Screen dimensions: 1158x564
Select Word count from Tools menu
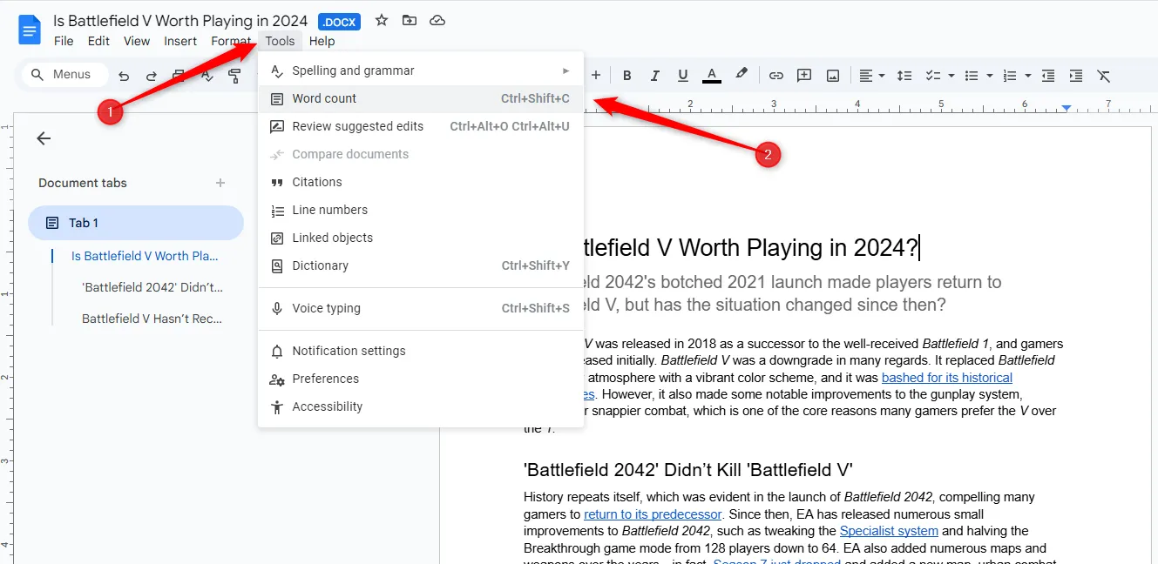(421, 98)
